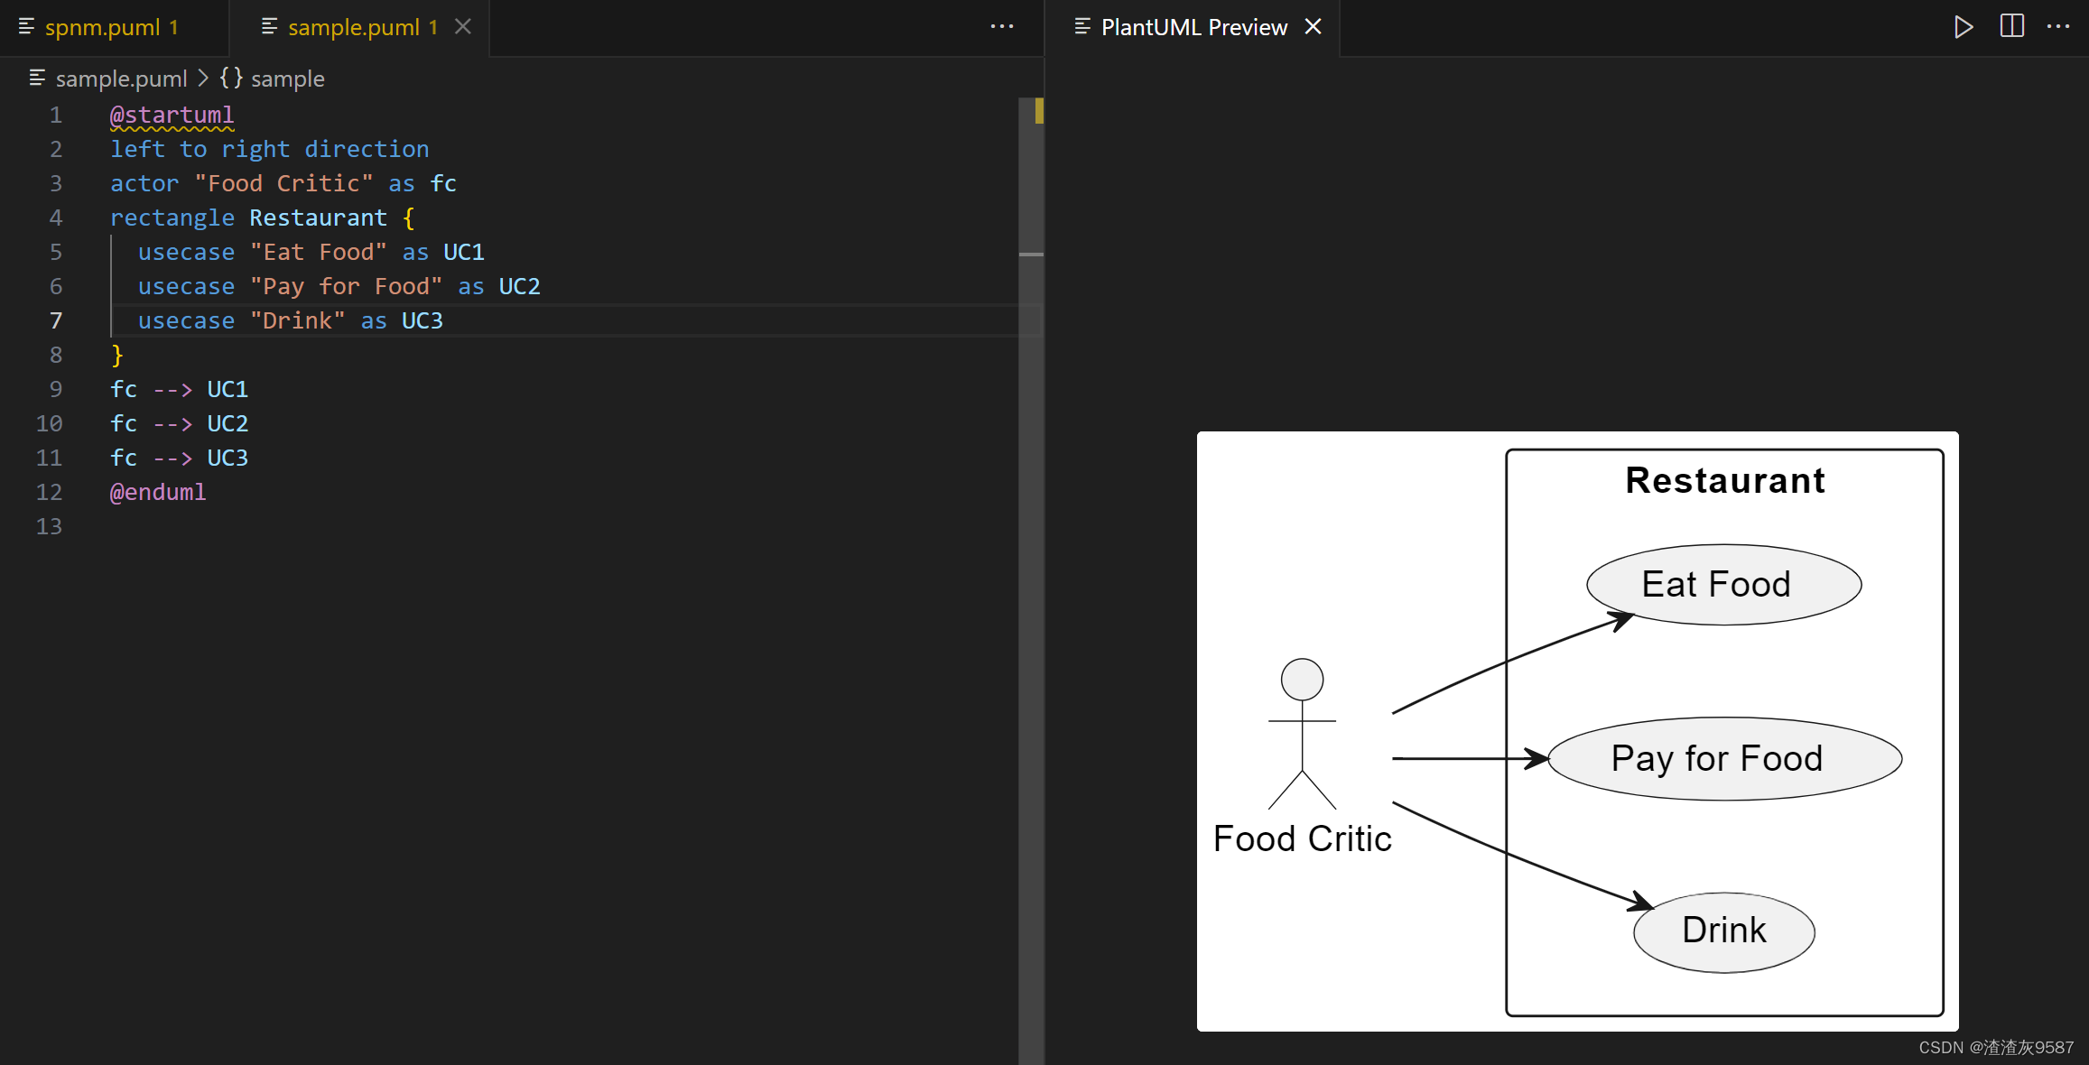Click the breadcrumb chevron separator after sample.puml

click(203, 79)
